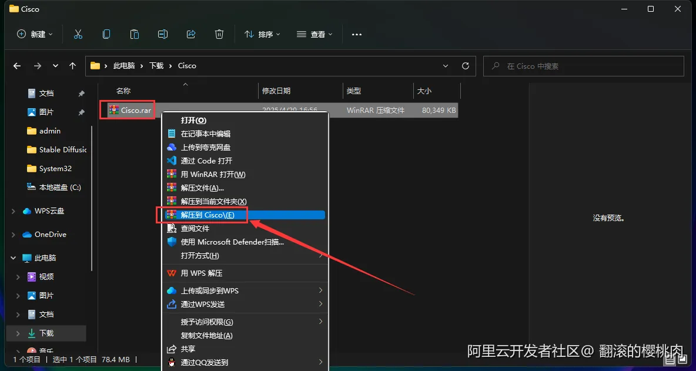696x371 pixels.
Task: Click the Share icon in toolbar
Action: coord(191,34)
